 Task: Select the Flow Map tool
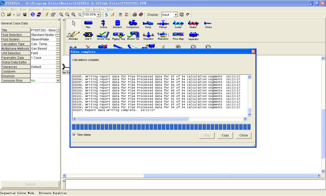pyautogui.click(x=178, y=36)
